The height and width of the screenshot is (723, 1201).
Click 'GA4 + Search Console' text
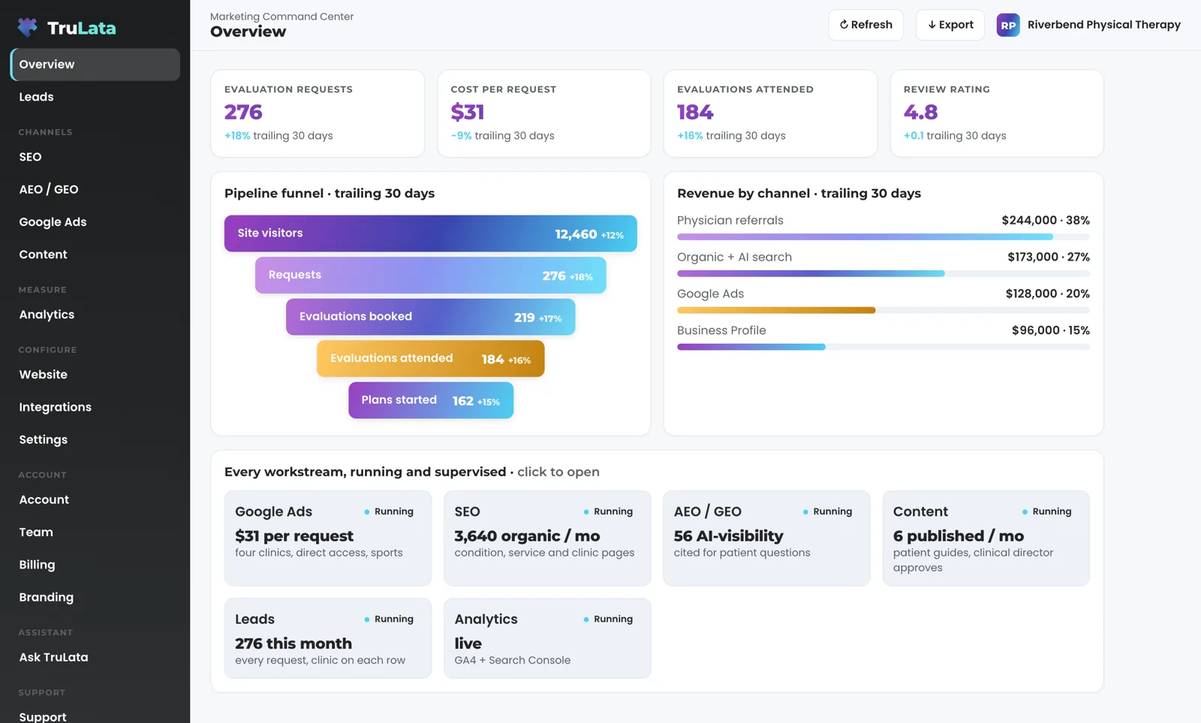(x=513, y=661)
